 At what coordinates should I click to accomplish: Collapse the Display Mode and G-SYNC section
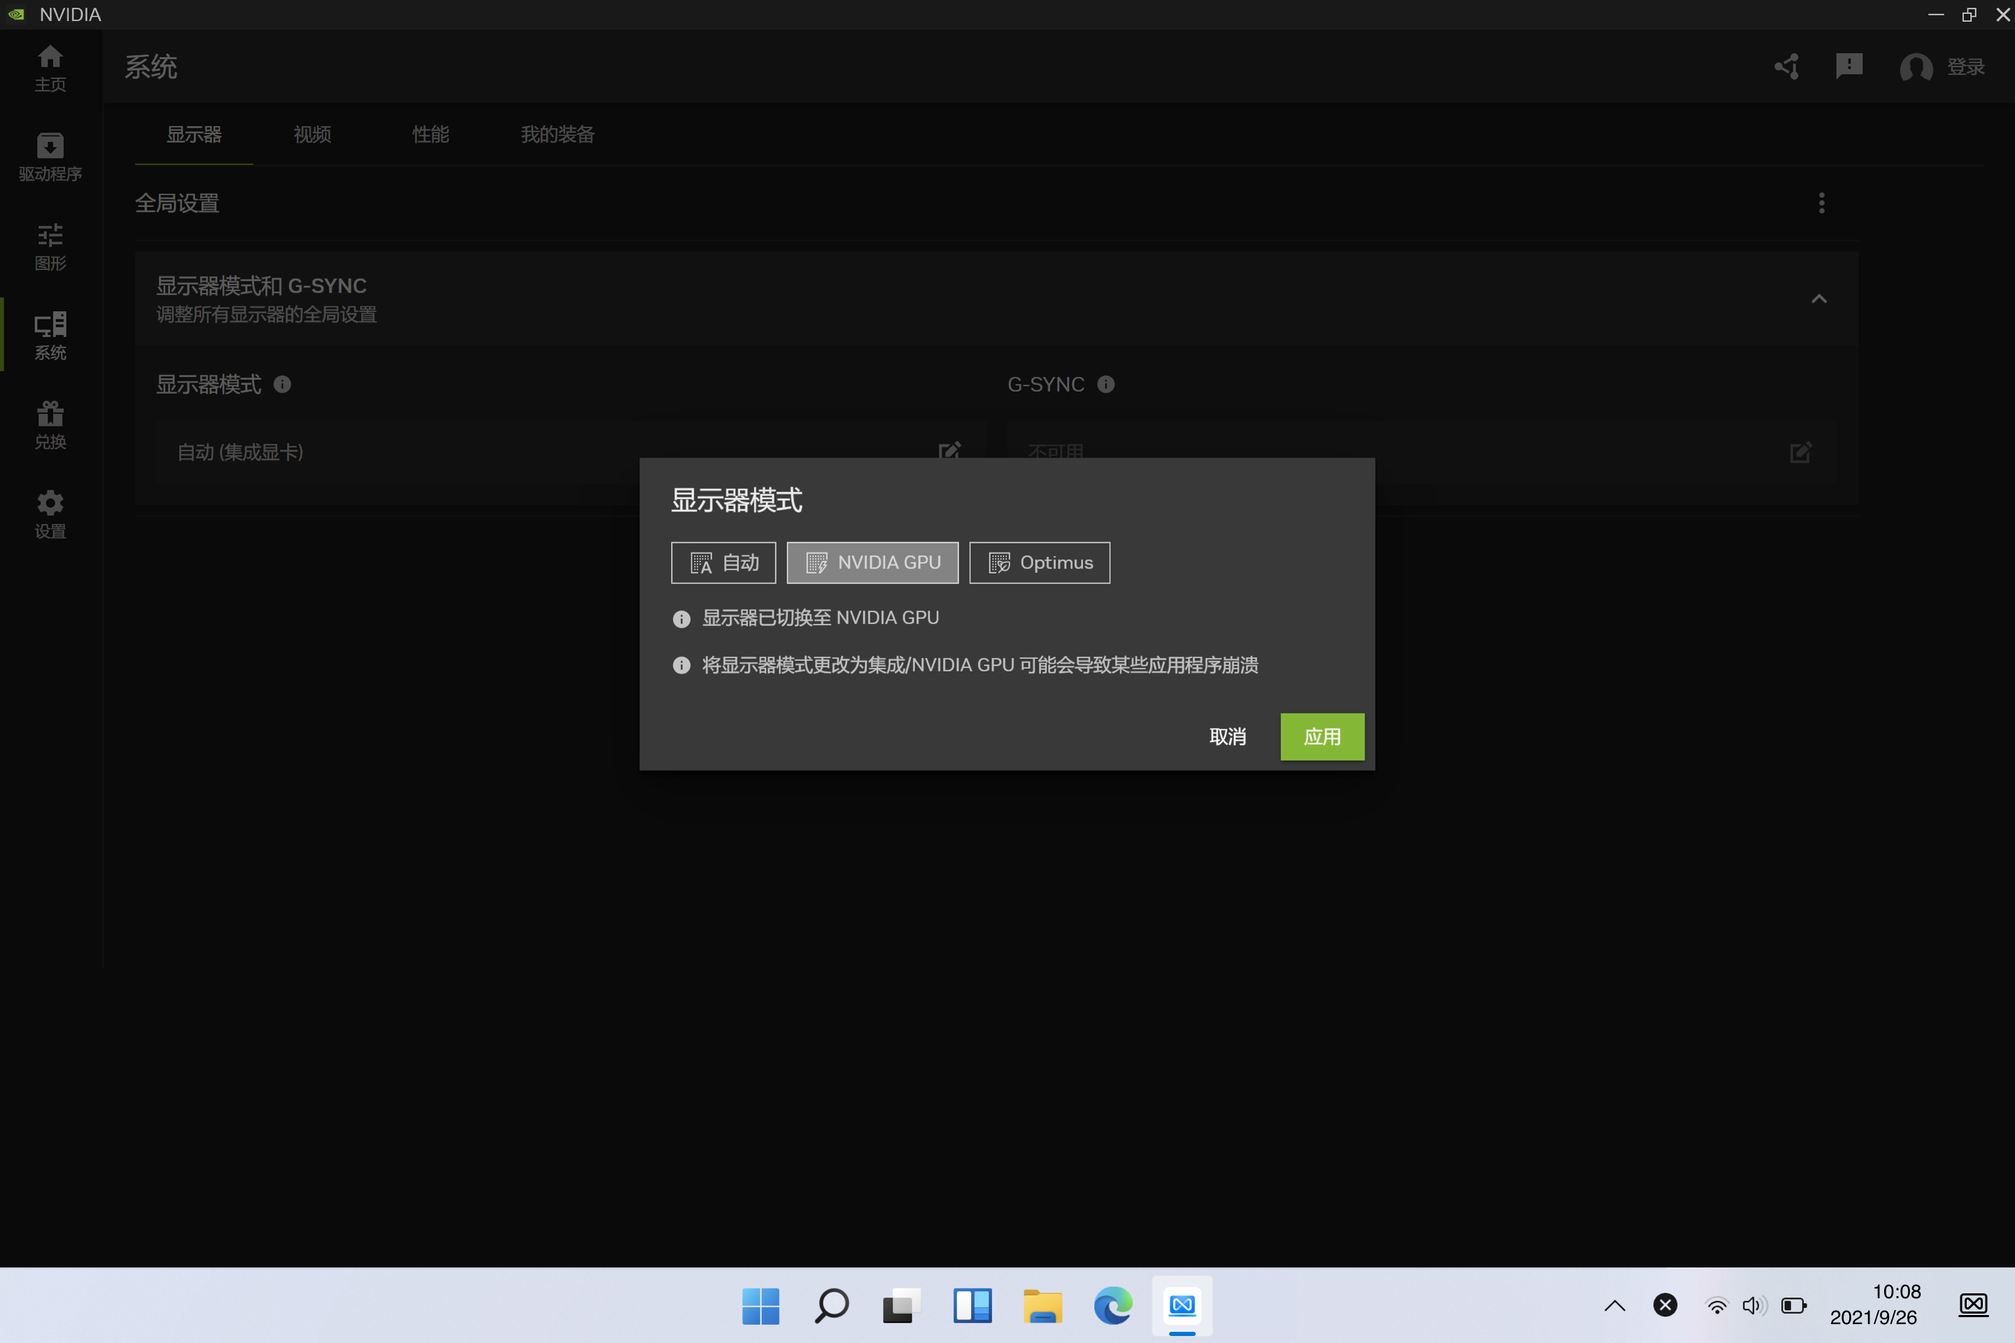tap(1819, 299)
